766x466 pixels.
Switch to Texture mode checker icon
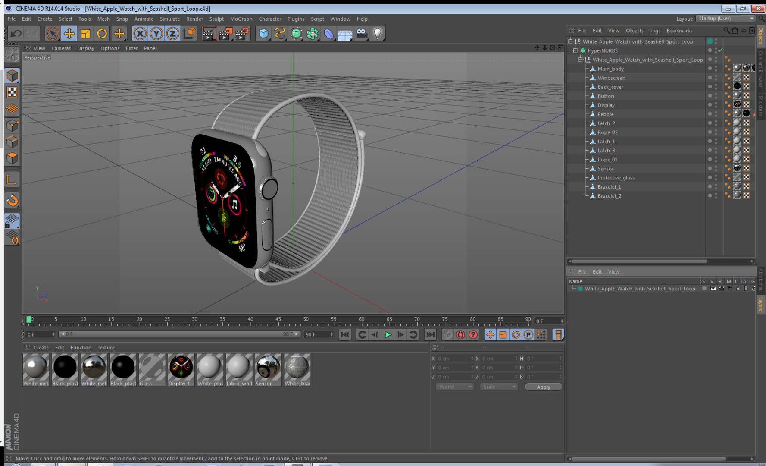[12, 92]
